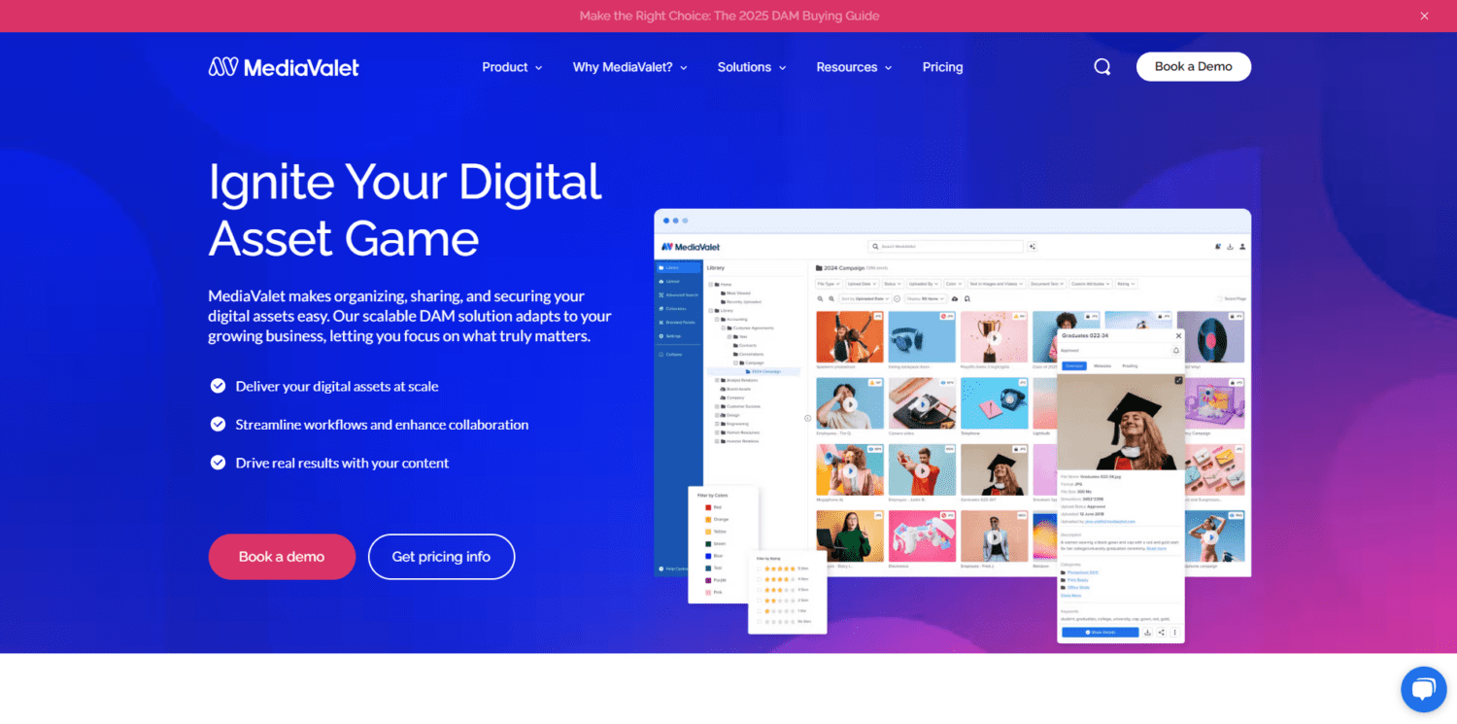Click the bell icon in the Graduates 022-34 panel
The height and width of the screenshot is (724, 1457).
1176,350
